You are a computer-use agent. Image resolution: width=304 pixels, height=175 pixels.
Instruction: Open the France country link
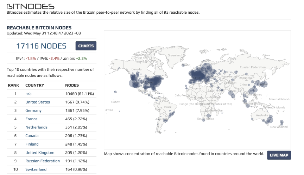click(31, 119)
